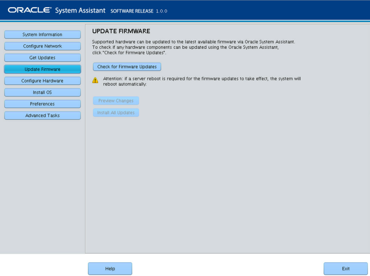This screenshot has width=370, height=276.
Task: Open the Install OS task
Action: (42, 92)
